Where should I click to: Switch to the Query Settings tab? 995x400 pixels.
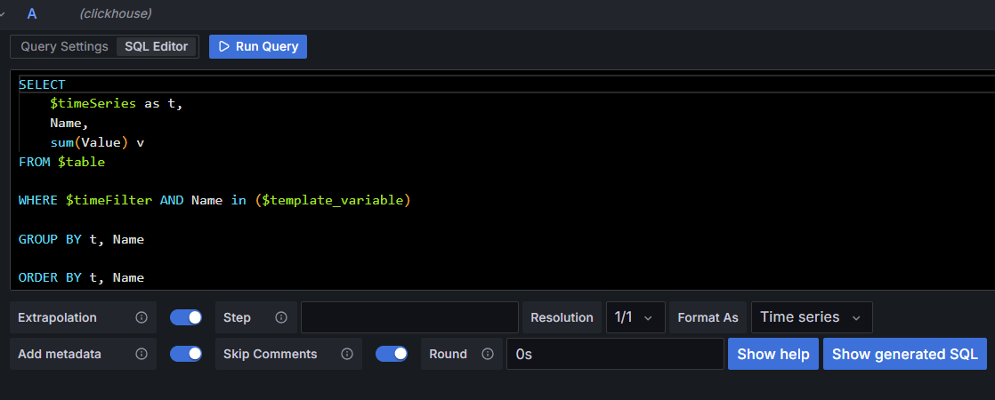click(64, 46)
